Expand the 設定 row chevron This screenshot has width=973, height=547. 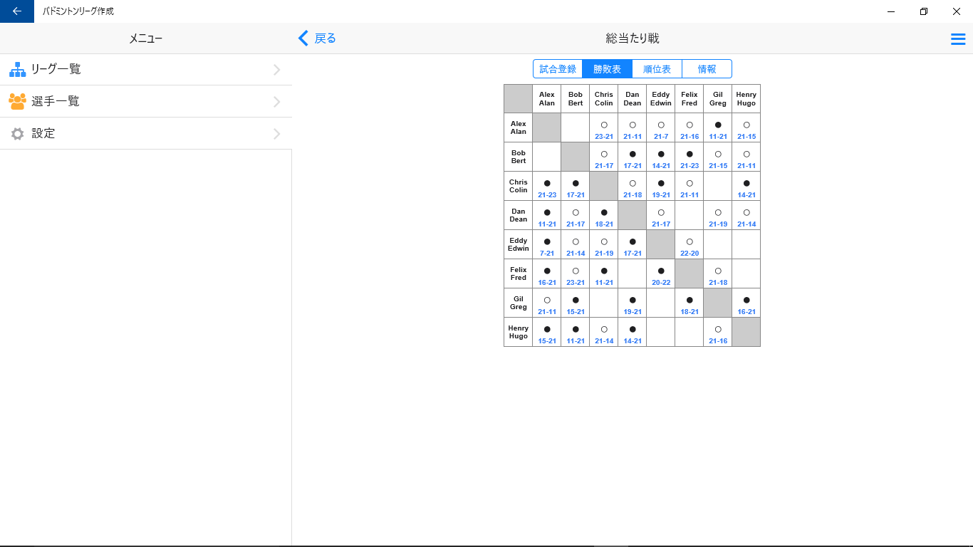[x=277, y=133]
